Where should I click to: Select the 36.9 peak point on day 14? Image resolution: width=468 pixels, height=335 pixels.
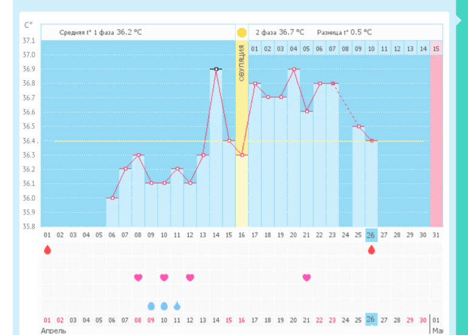216,69
